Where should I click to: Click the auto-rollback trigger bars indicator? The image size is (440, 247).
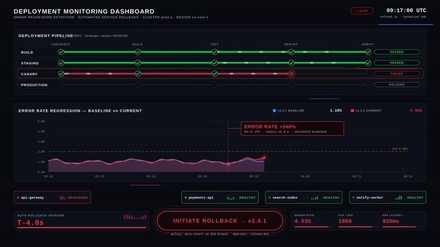point(135,217)
